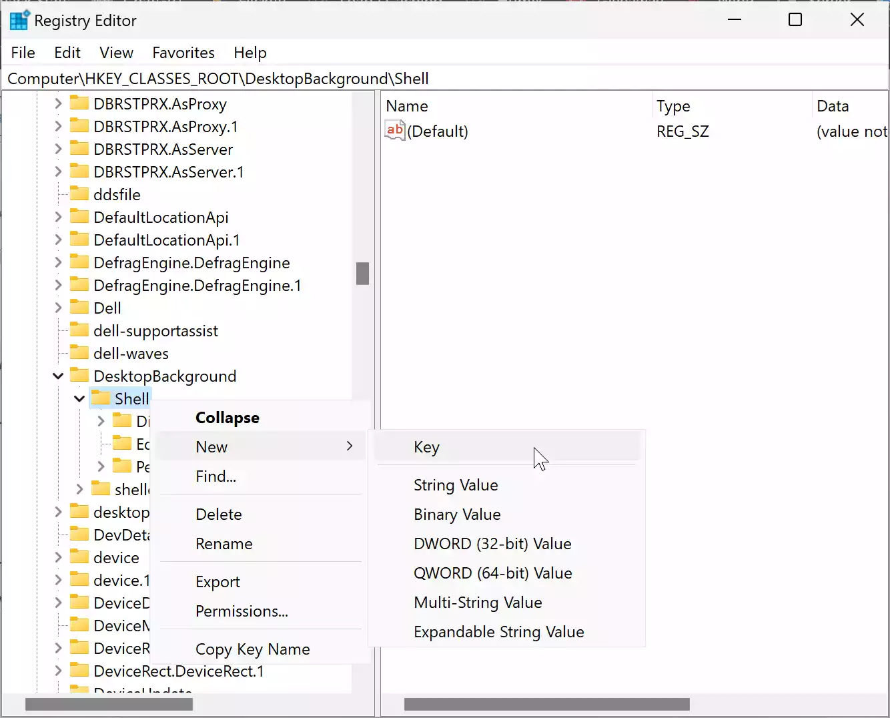Screen dimensions: 890x718
Task: Click the tree pane vertical scrollbar thumb
Action: point(363,273)
